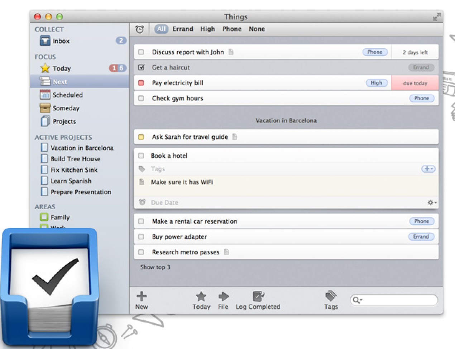Click the Log Completed icon
Image resolution: width=455 pixels, height=349 pixels.
point(258,296)
